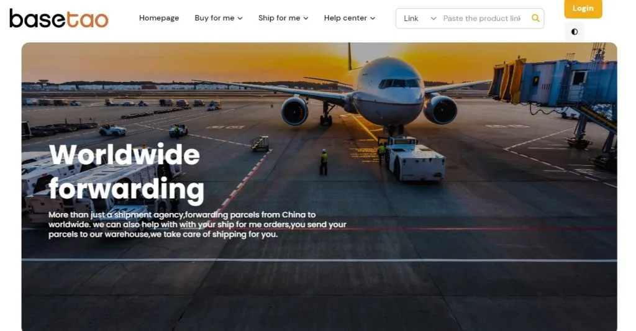Open the Ship for me menu
The height and width of the screenshot is (331, 636).
pos(283,18)
